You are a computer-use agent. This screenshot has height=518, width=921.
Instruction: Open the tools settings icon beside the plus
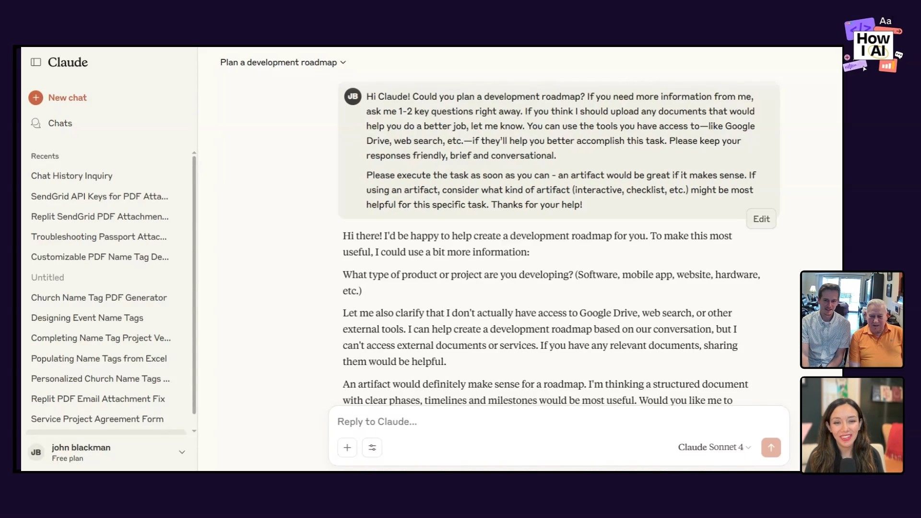point(372,447)
